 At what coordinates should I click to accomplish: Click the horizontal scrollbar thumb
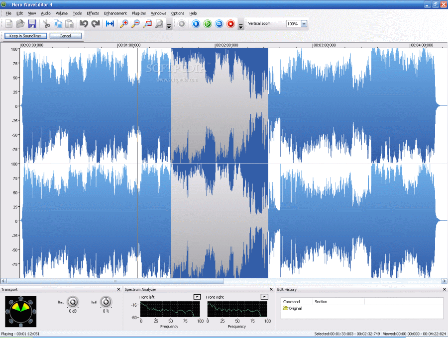pos(115,281)
